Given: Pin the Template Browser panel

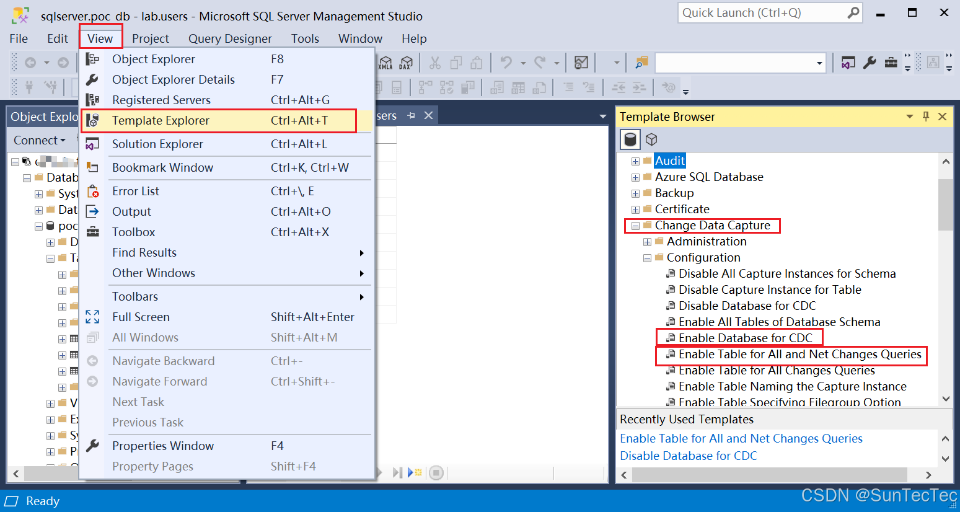Looking at the screenshot, I should [926, 117].
